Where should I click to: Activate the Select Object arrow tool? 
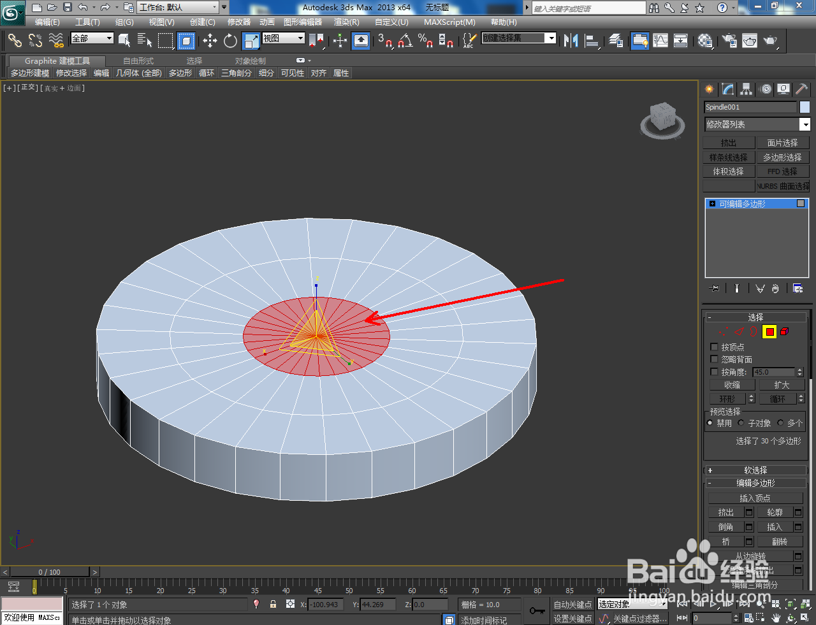(x=124, y=41)
